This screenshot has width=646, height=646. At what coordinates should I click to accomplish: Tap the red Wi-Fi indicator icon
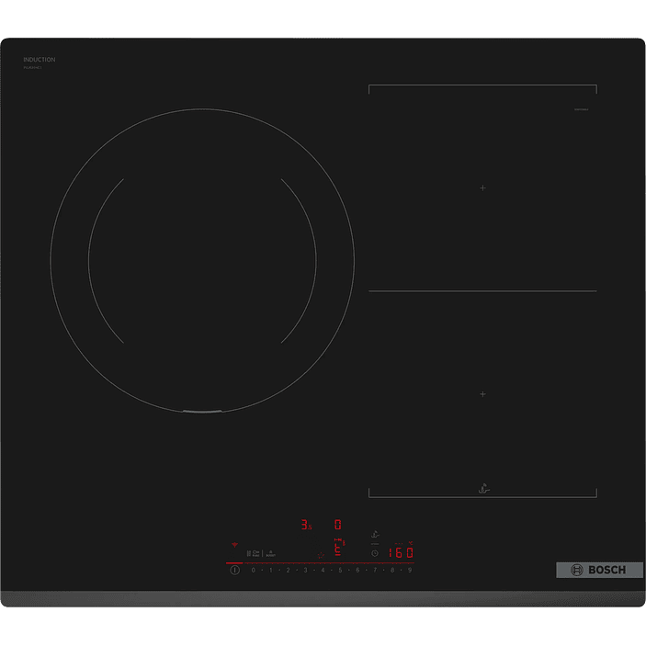coord(235,545)
